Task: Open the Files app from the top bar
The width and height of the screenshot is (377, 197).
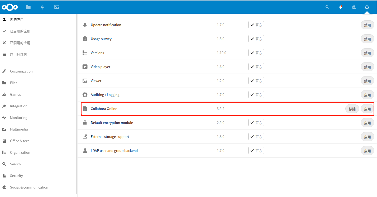Action: (28, 7)
